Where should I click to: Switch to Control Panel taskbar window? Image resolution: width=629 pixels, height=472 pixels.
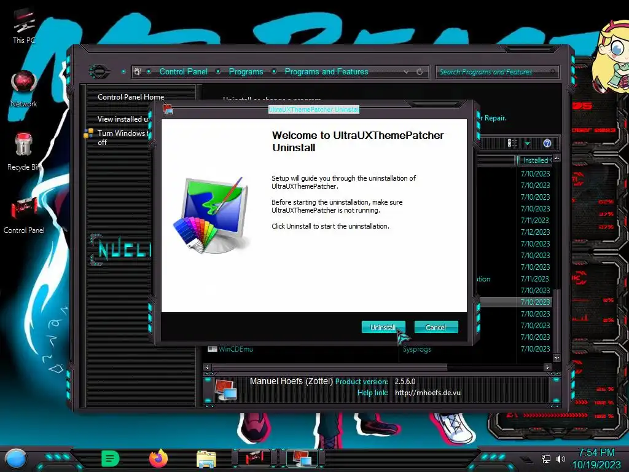tap(254, 458)
